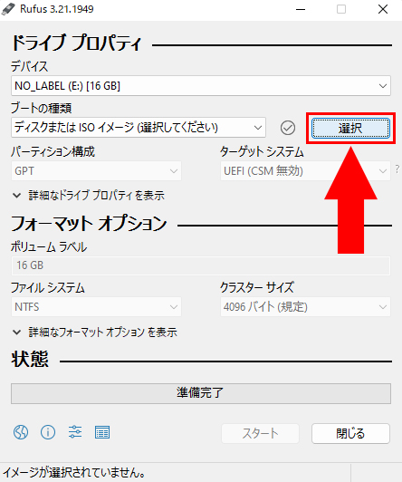
Task: Open the ファイル システム NTFS dropdown
Action: (x=96, y=306)
